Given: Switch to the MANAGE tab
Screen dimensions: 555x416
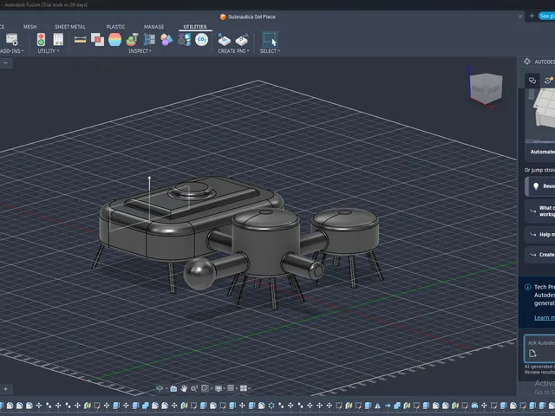Looking at the screenshot, I should click(153, 27).
